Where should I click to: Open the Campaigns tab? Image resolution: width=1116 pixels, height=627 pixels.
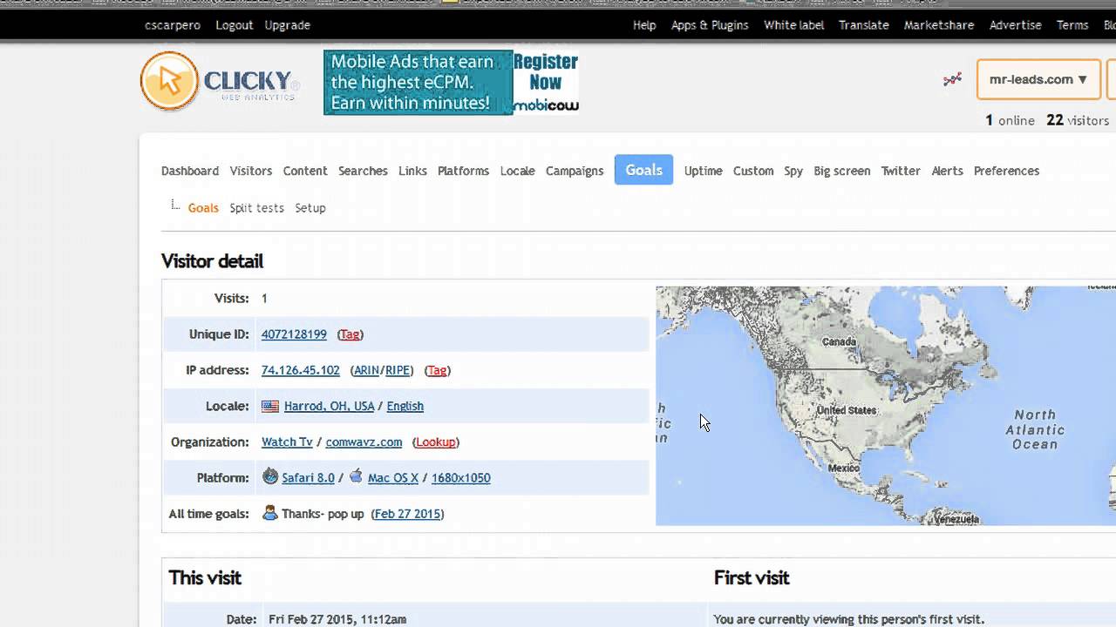pyautogui.click(x=575, y=171)
